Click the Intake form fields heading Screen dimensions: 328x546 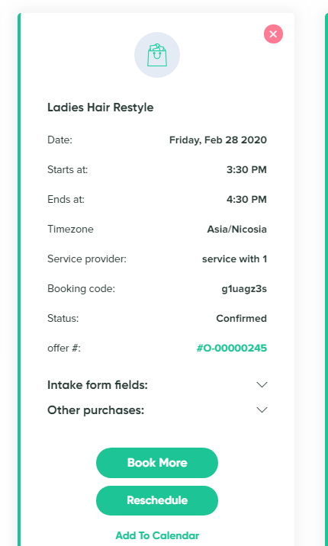click(98, 385)
